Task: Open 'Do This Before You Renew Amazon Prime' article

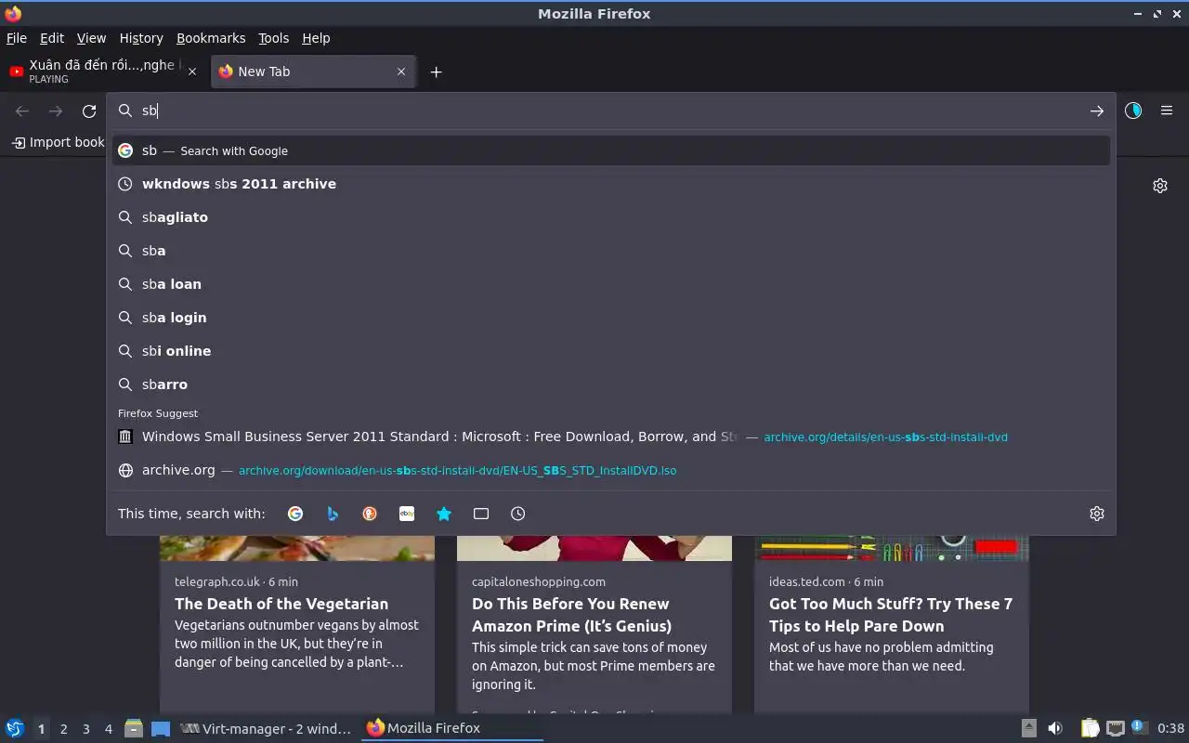Action: click(x=571, y=615)
